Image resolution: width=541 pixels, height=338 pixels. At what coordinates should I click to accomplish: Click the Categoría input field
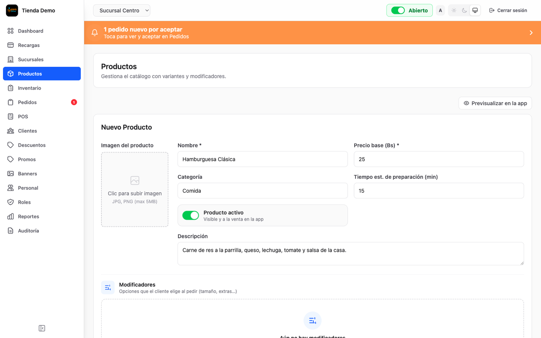262,191
